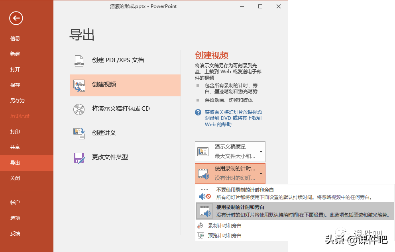The height and width of the screenshot is (252, 395).
Task: Select the 创建讲义 export option
Action: tap(125, 133)
